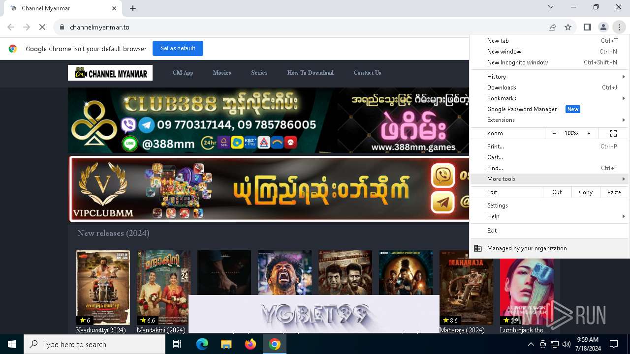This screenshot has width=630, height=354.
Task: Decrease zoom with minus button
Action: click(x=554, y=133)
